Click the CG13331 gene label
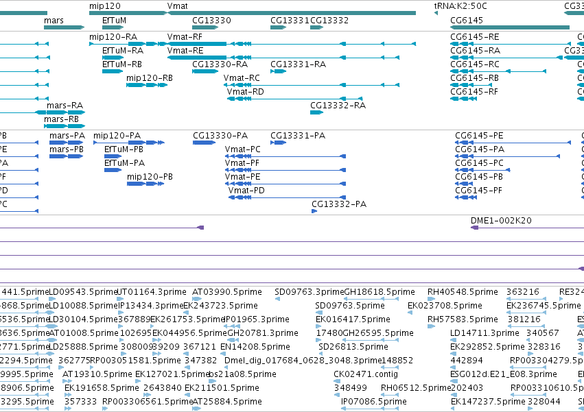The width and height of the screenshot is (584, 412). [x=290, y=20]
